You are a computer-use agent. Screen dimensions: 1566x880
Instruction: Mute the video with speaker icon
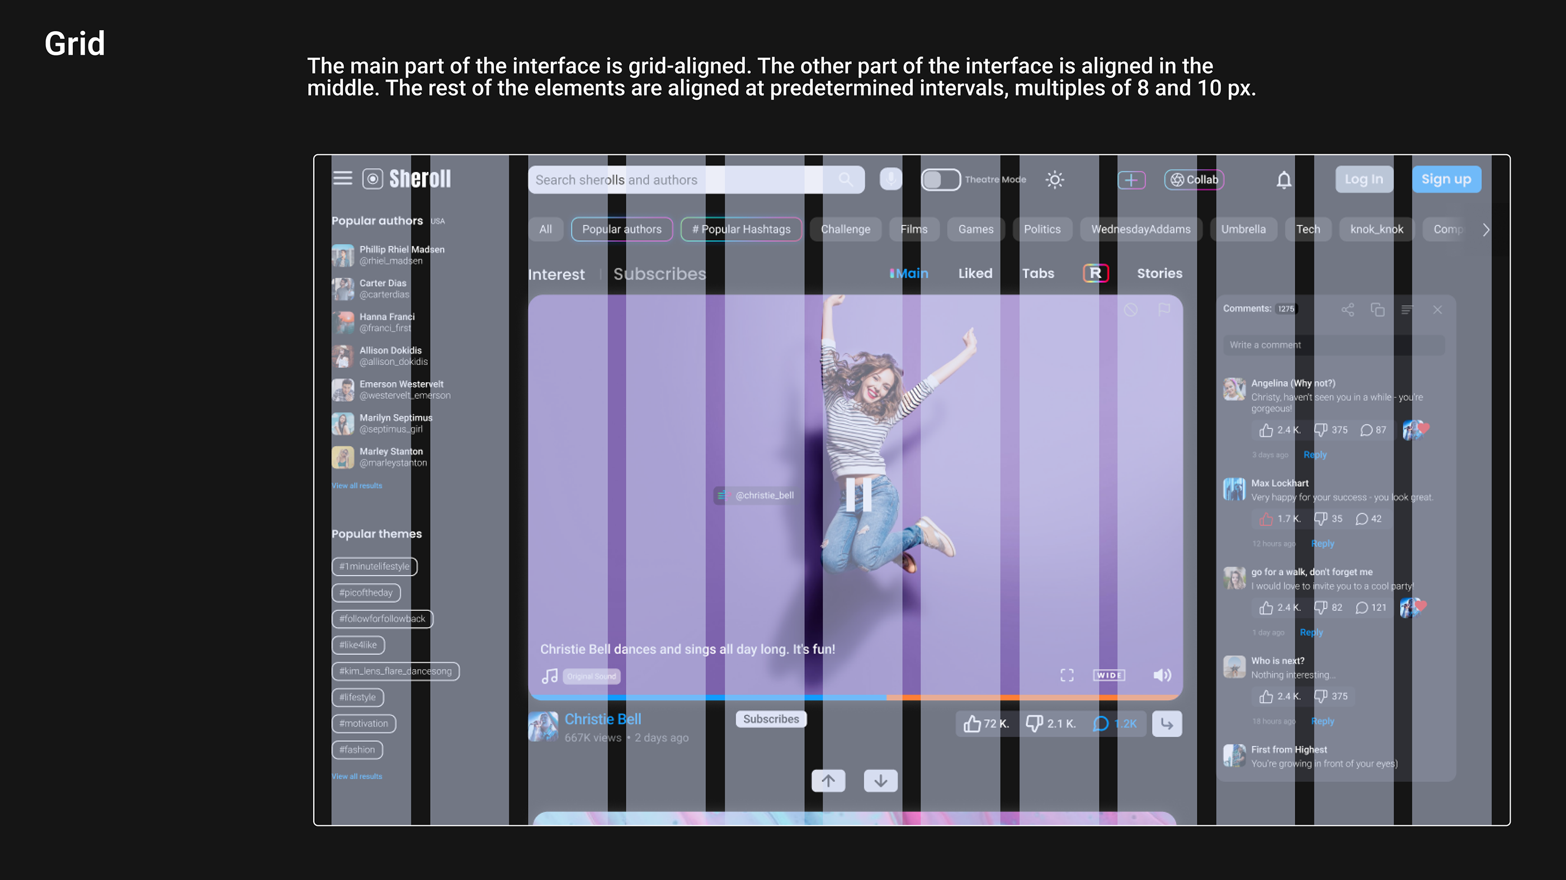point(1162,676)
